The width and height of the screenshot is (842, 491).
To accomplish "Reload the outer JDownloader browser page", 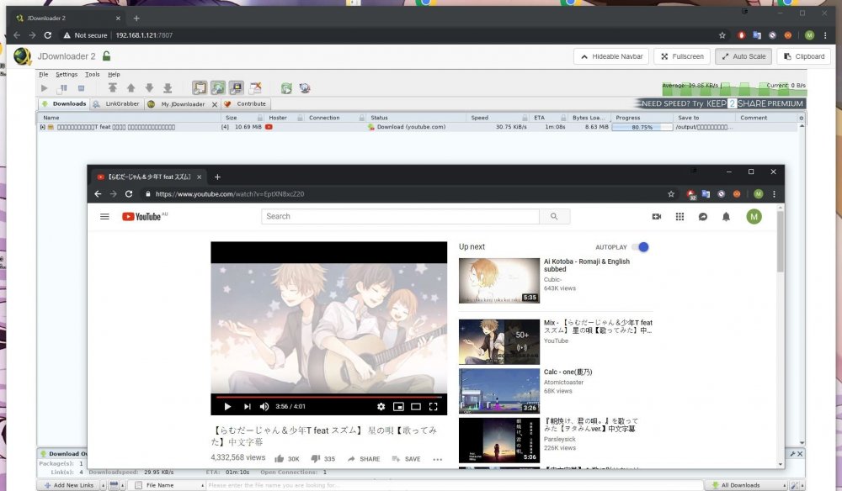I will [48, 35].
